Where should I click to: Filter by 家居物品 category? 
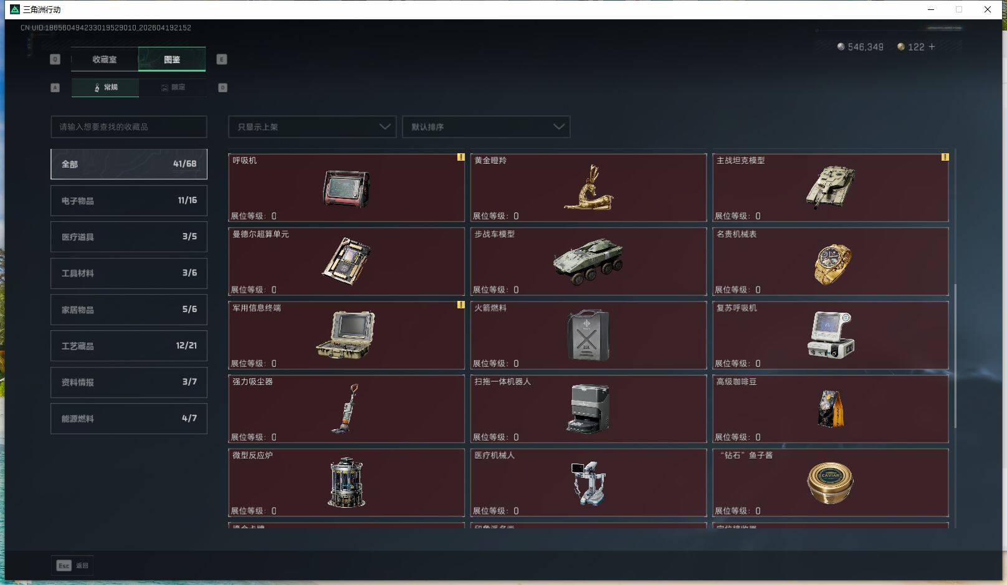[x=129, y=310]
